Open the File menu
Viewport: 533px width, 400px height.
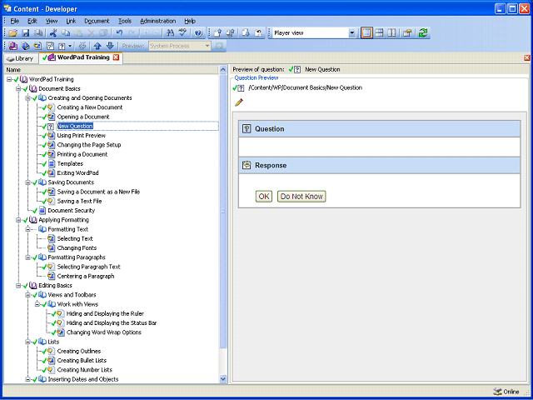pyautogui.click(x=15, y=21)
